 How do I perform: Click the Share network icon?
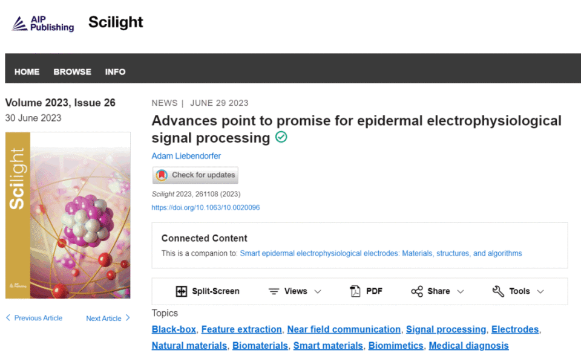[x=417, y=291]
